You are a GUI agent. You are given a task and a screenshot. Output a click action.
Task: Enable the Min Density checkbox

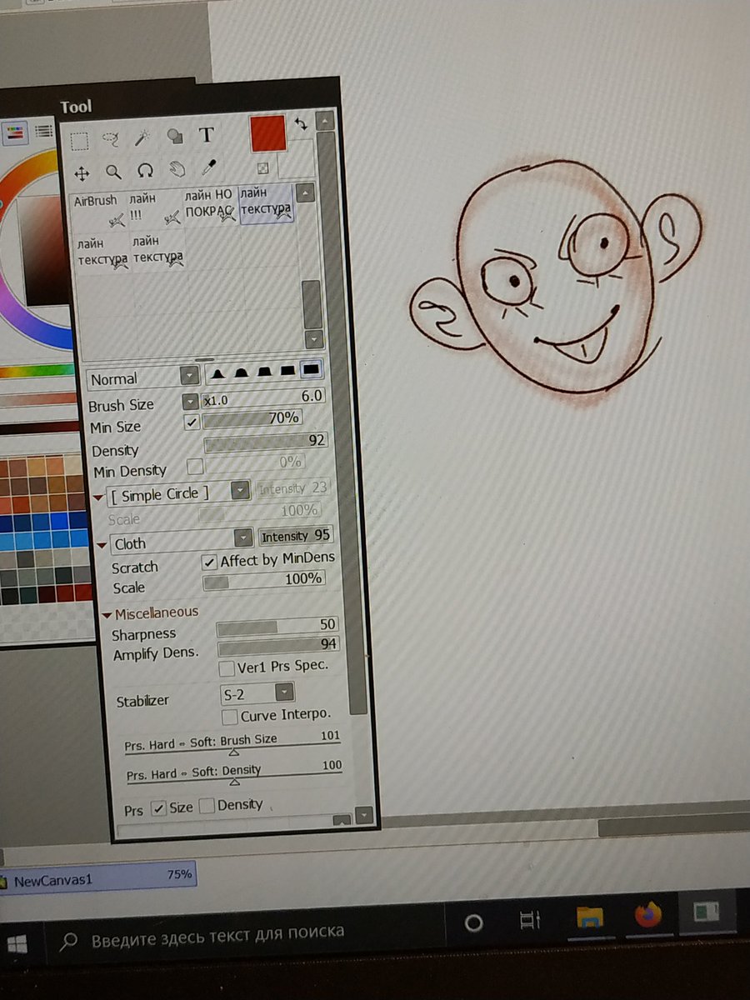tap(194, 466)
